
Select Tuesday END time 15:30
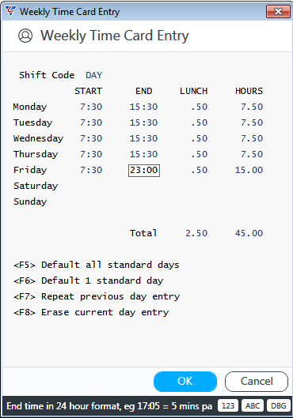143,122
